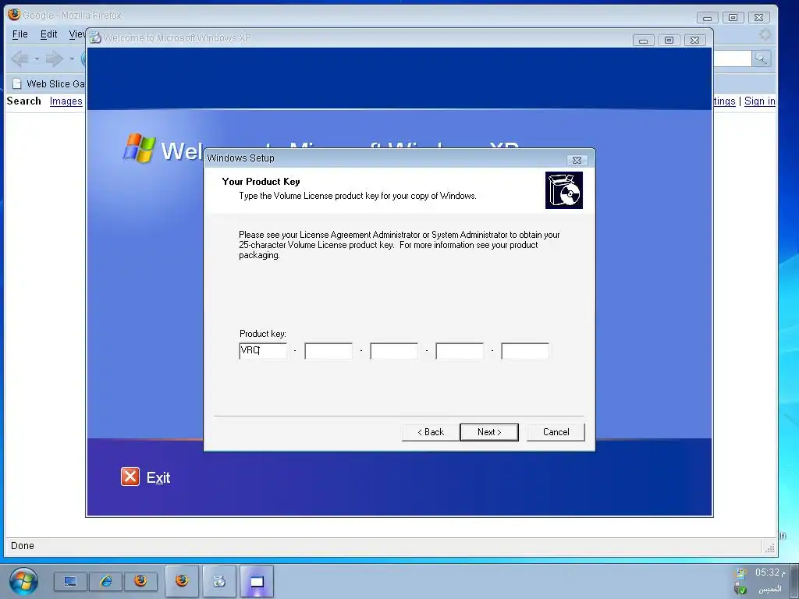This screenshot has height=599, width=799.
Task: Launch Internet Explorer from quick launch
Action: 105,581
